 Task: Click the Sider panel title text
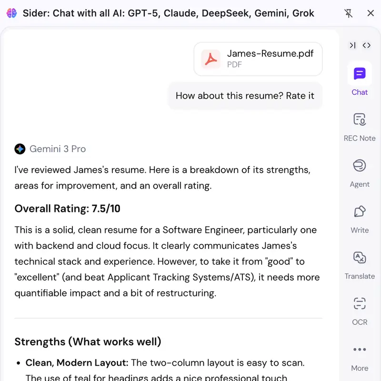(x=169, y=13)
